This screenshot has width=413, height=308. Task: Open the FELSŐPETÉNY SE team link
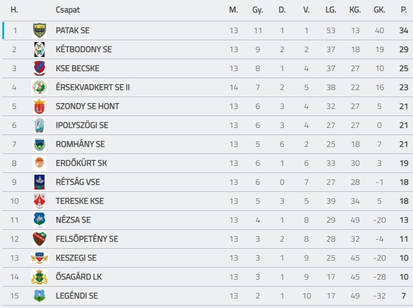coord(87,239)
